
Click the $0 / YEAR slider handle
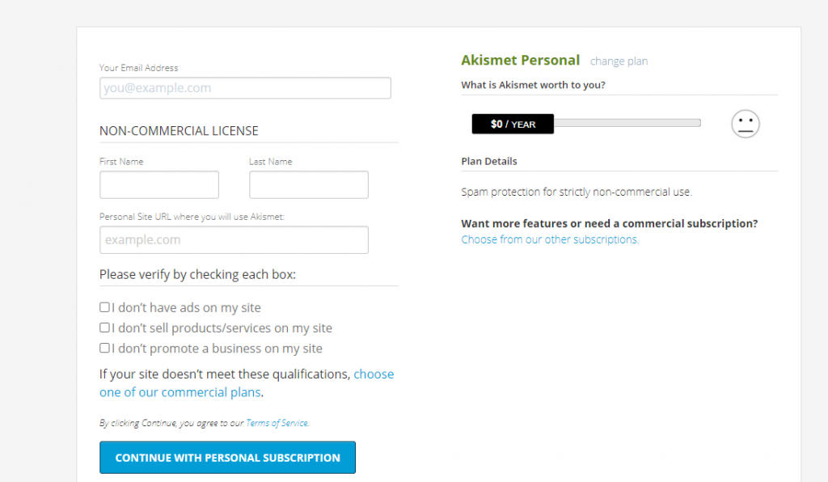(x=513, y=124)
